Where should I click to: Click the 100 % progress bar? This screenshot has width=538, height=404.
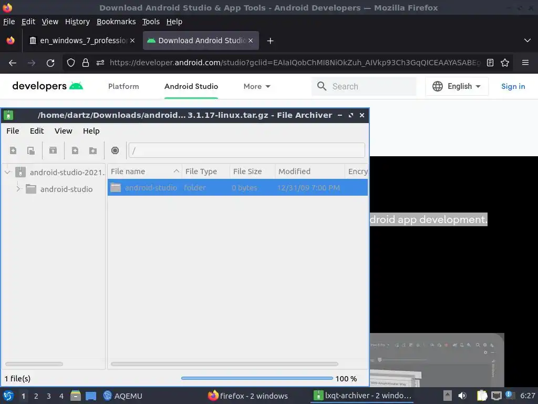coord(257,378)
